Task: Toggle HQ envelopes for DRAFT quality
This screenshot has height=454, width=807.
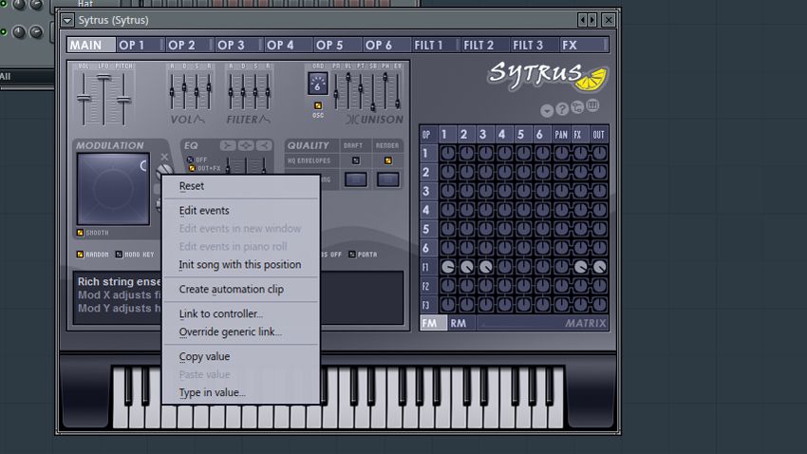Action: (356, 161)
